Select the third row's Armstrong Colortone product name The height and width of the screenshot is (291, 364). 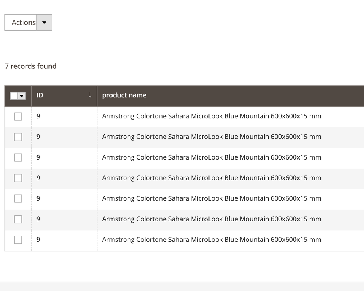(211, 157)
